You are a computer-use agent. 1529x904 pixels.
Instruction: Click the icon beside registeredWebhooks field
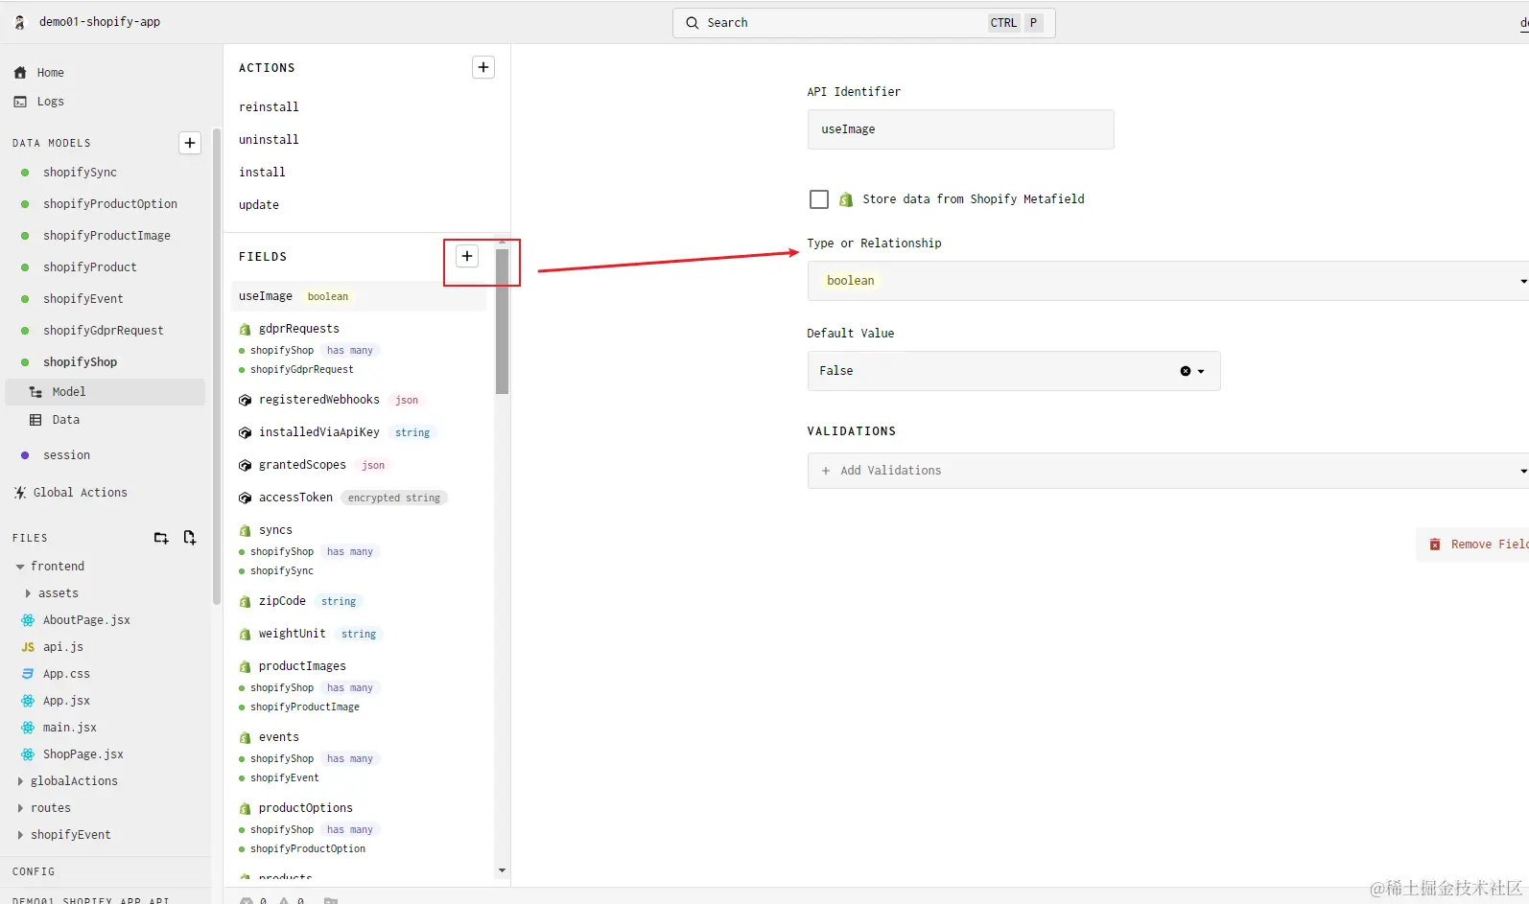coord(245,400)
